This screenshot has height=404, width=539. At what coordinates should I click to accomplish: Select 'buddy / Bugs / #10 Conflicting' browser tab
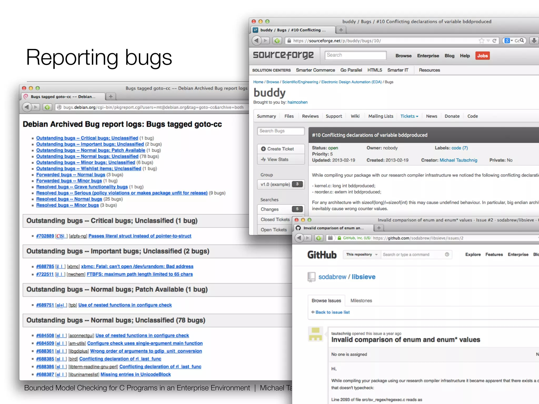(293, 30)
